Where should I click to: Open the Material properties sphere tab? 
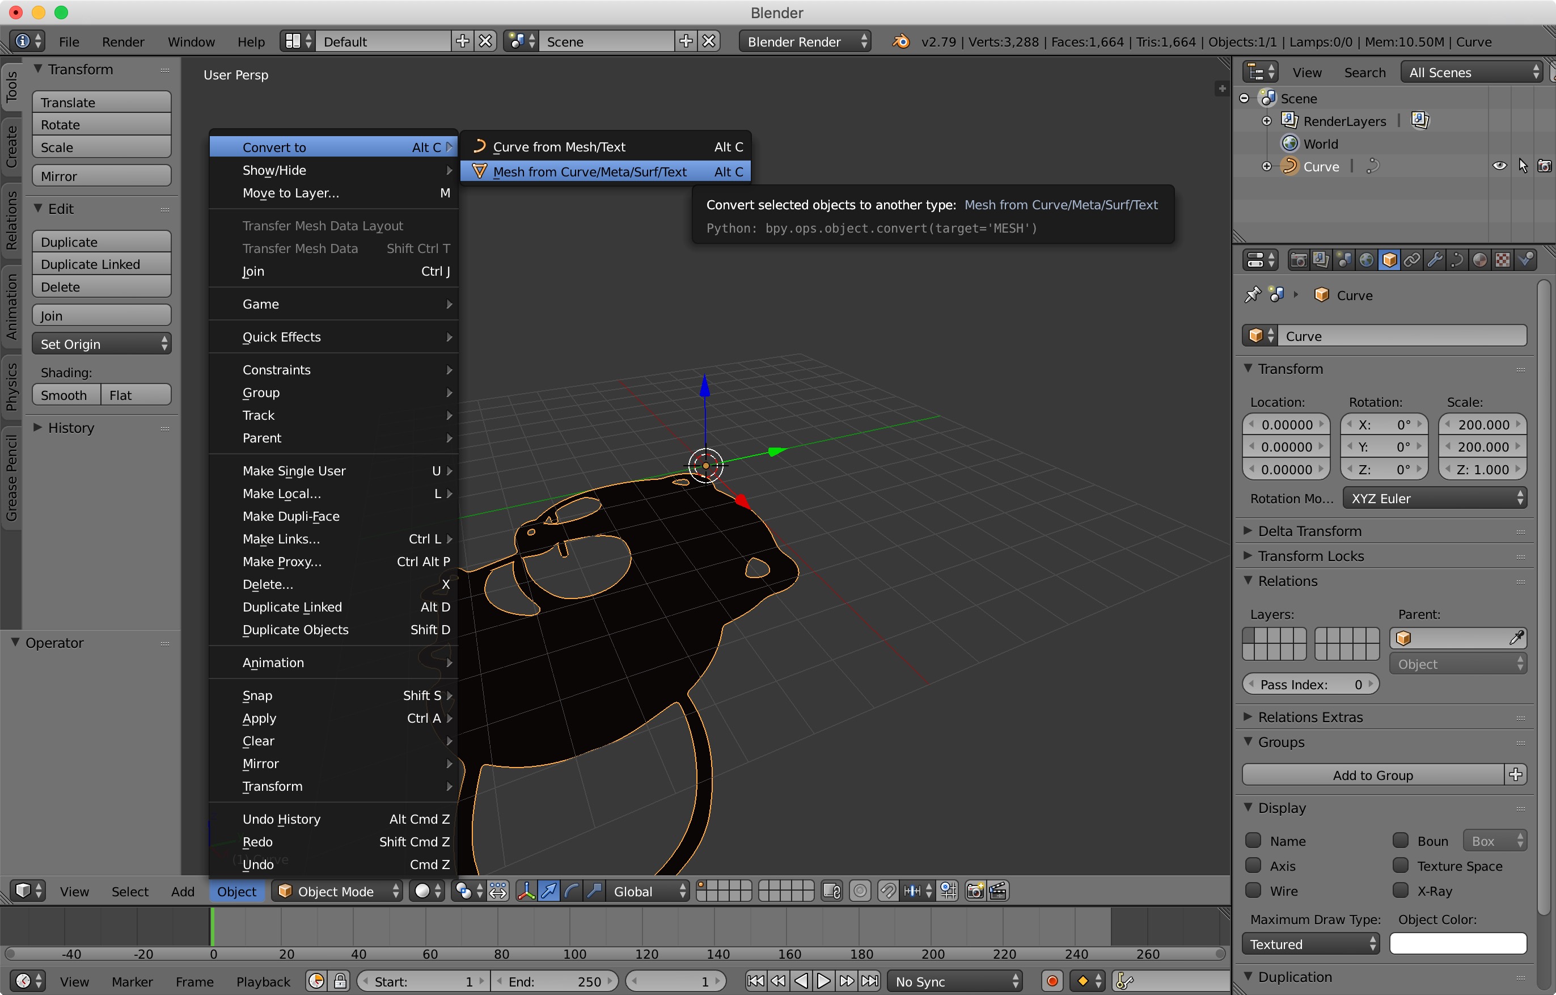1480,260
